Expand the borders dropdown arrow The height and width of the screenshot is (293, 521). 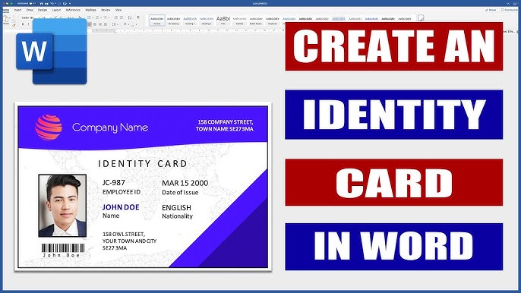click(136, 24)
